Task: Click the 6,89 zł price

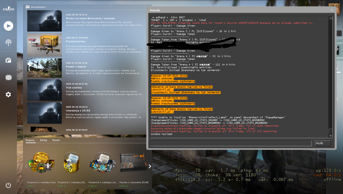Action: (x=123, y=186)
